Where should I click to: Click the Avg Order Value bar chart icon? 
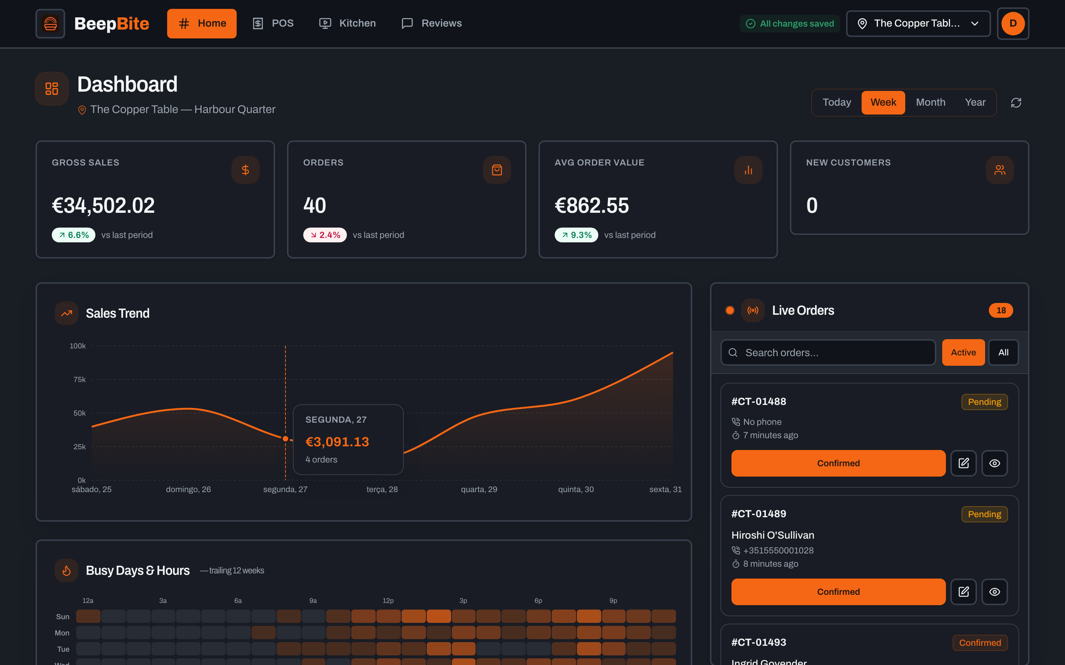point(748,170)
